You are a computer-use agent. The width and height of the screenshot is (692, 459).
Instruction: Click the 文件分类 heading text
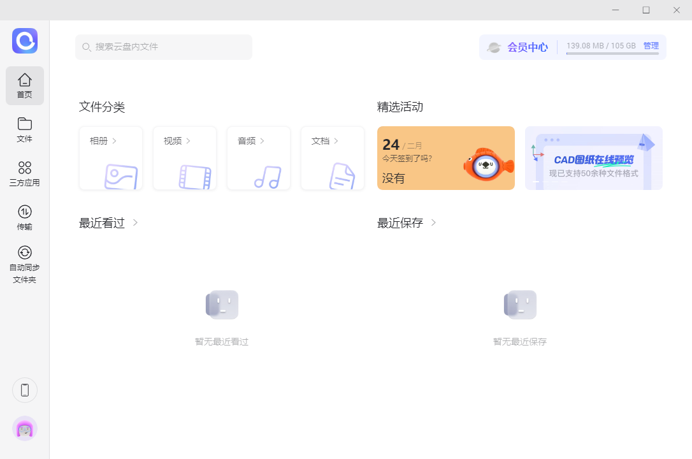[x=102, y=107]
